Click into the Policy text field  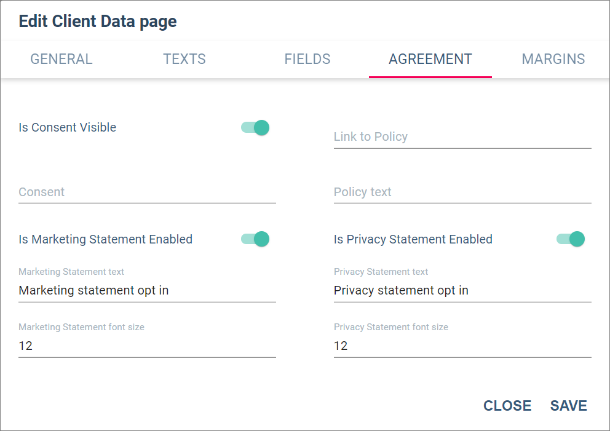462,192
